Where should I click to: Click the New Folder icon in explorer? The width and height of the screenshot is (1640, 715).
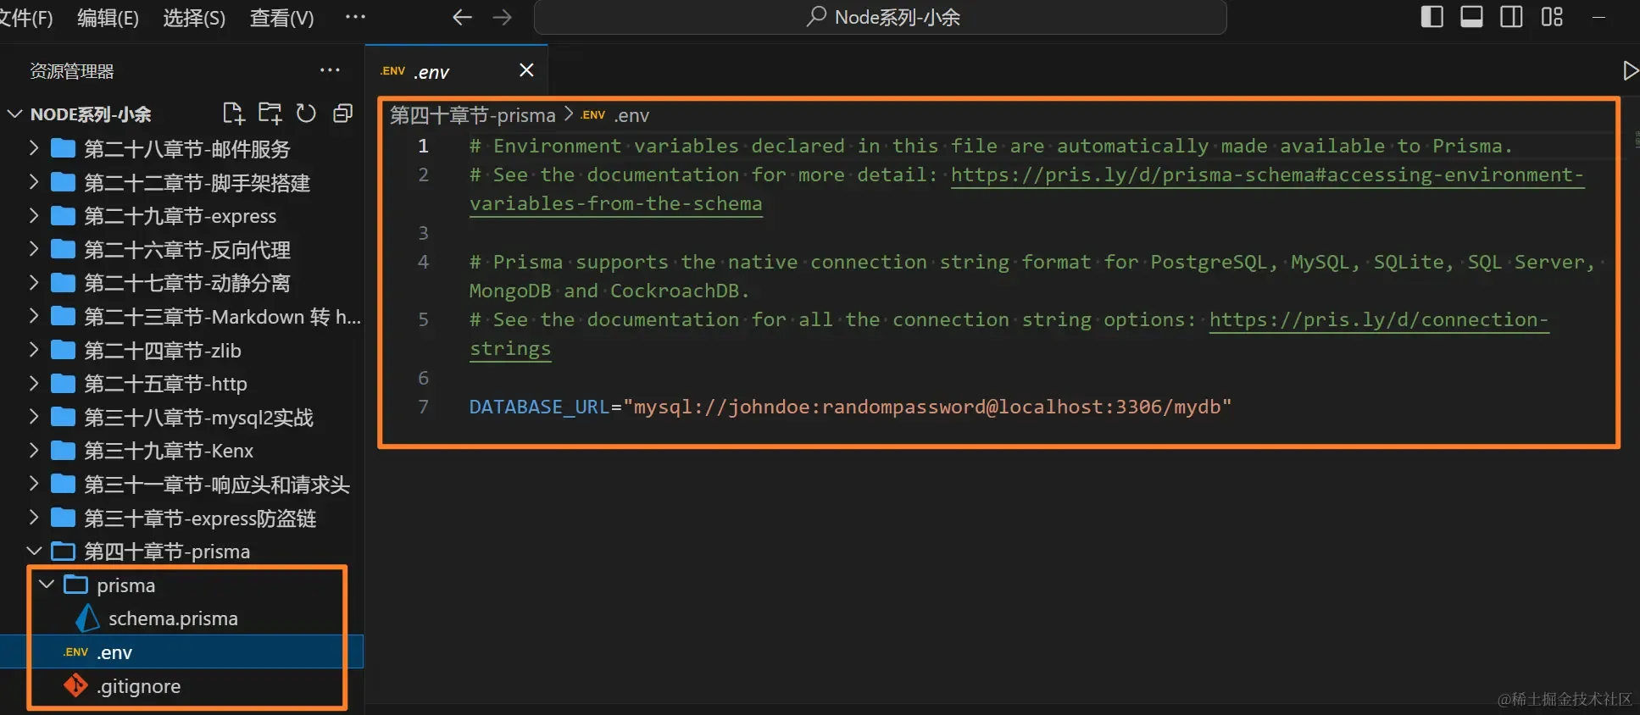(270, 114)
